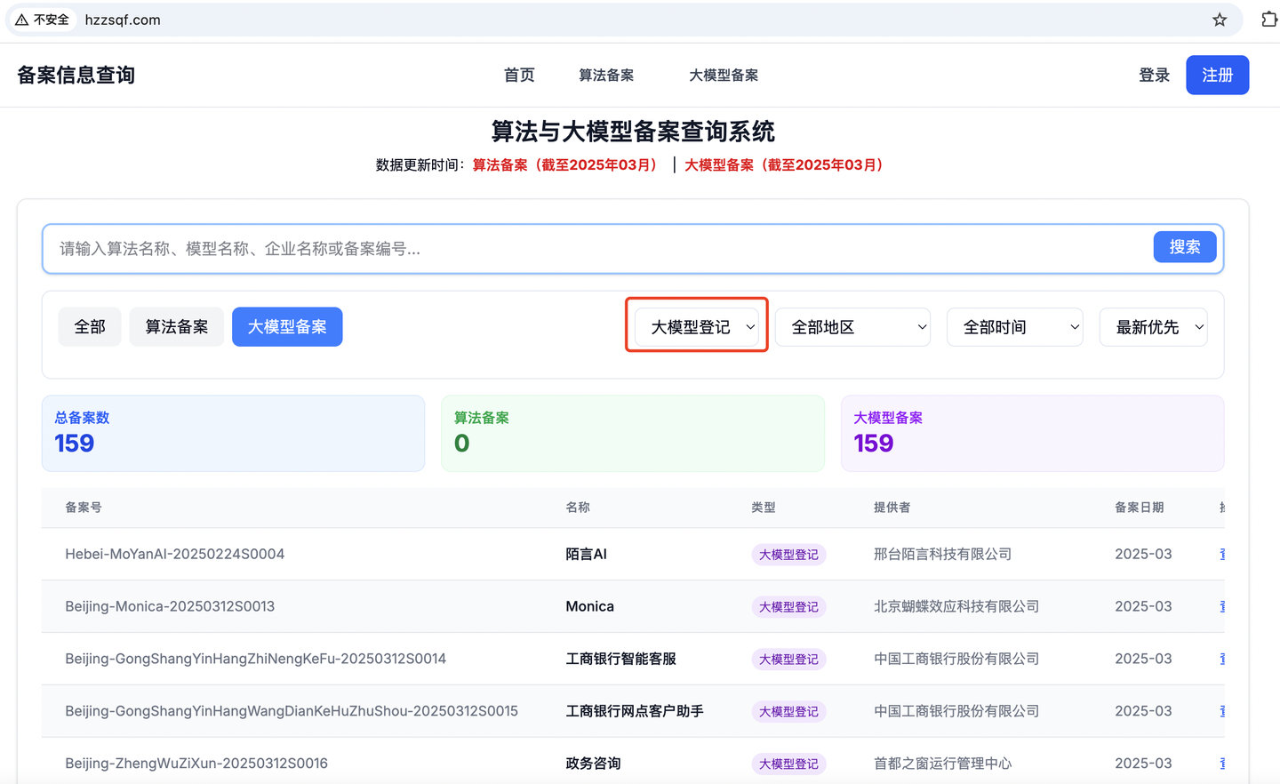
Task: Click the 大模型备案 159 stat card
Action: pos(1032,433)
